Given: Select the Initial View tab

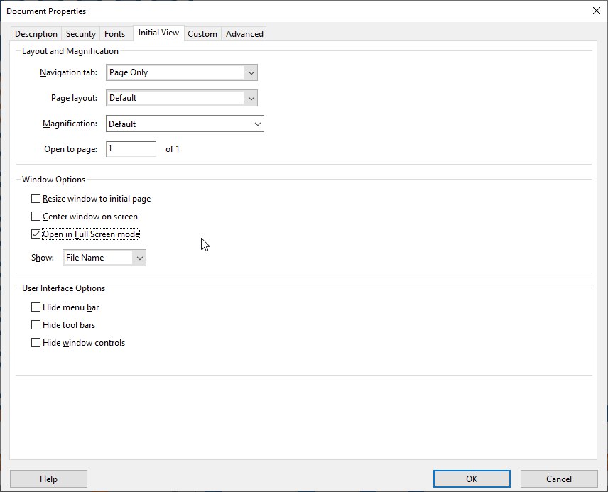Looking at the screenshot, I should 158,33.
